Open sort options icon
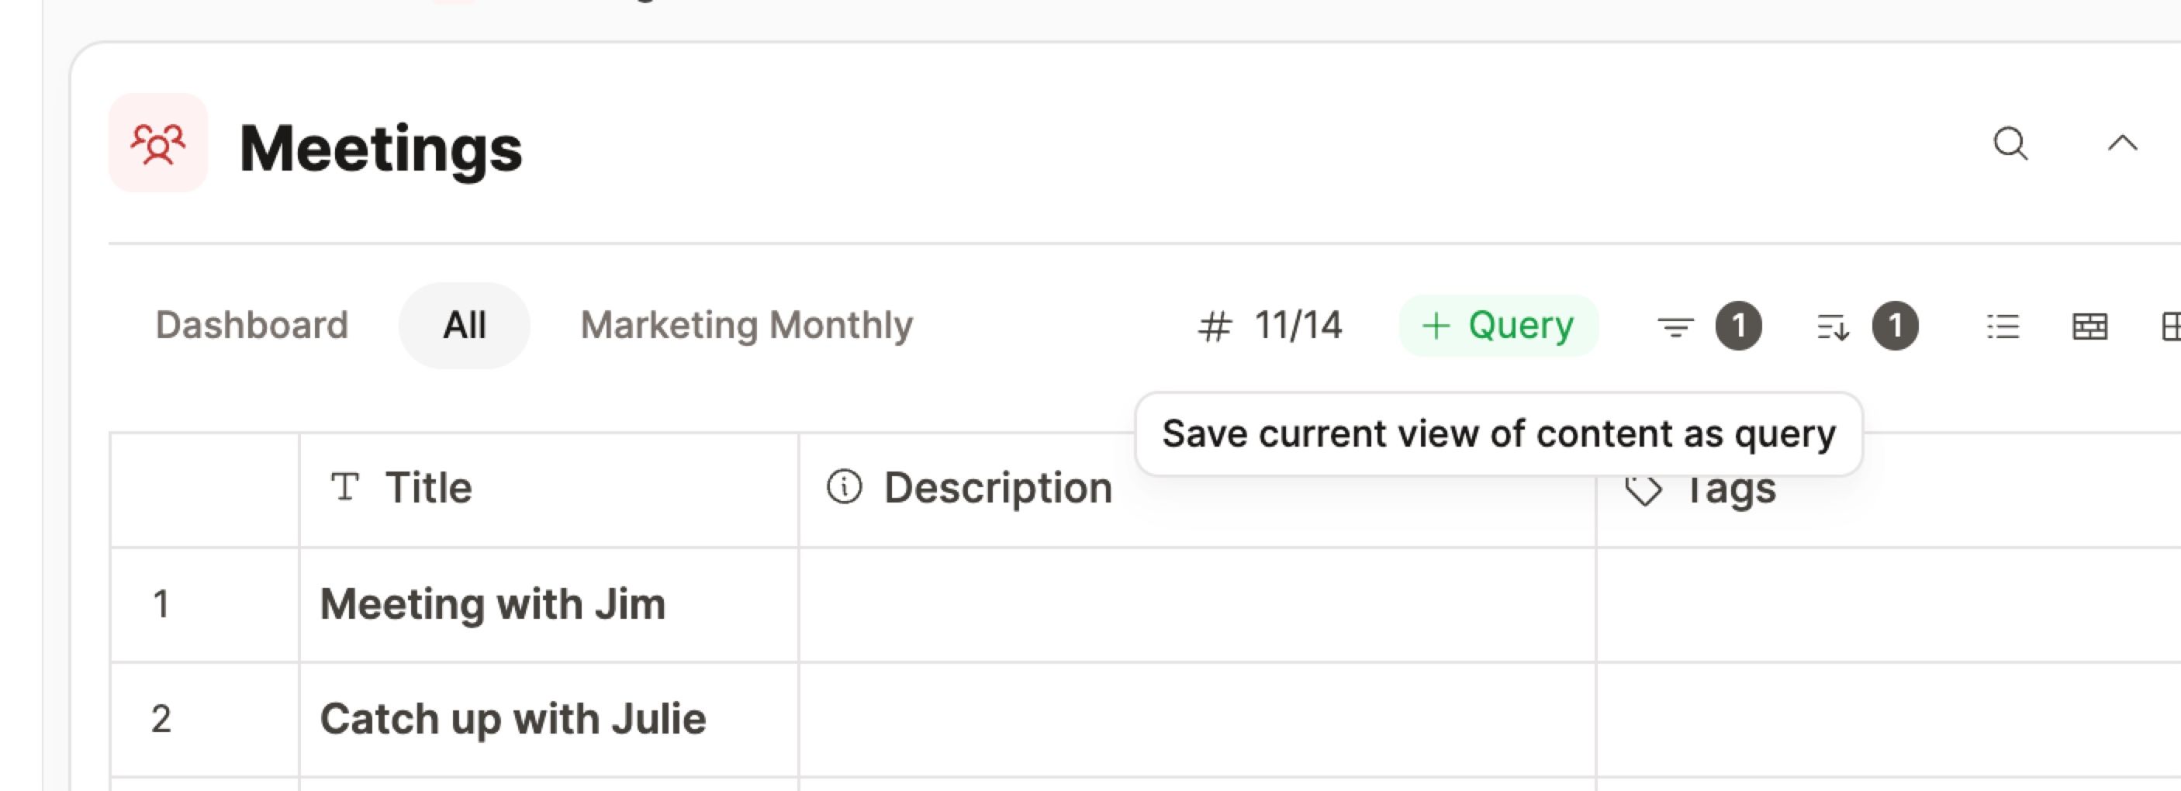 (1832, 327)
